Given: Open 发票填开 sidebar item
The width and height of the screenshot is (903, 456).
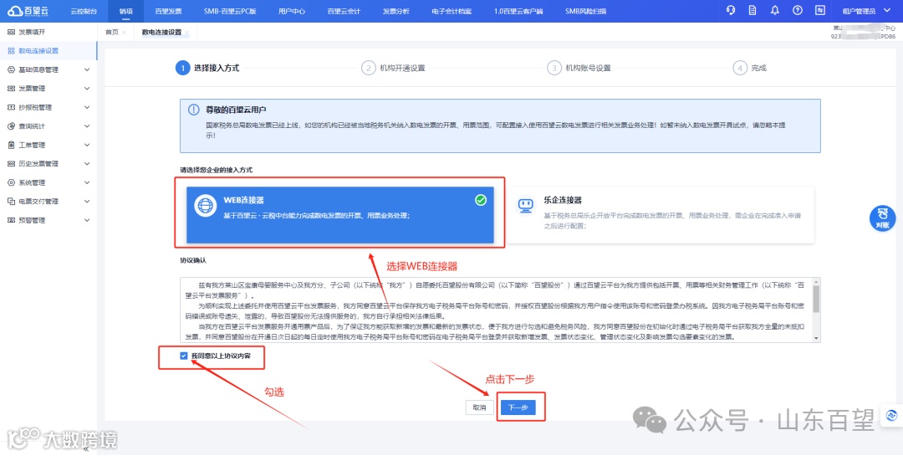Looking at the screenshot, I should tap(48, 33).
